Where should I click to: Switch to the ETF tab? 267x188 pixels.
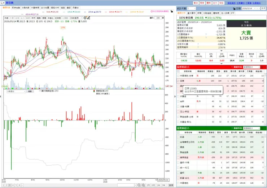(x=233, y=13)
